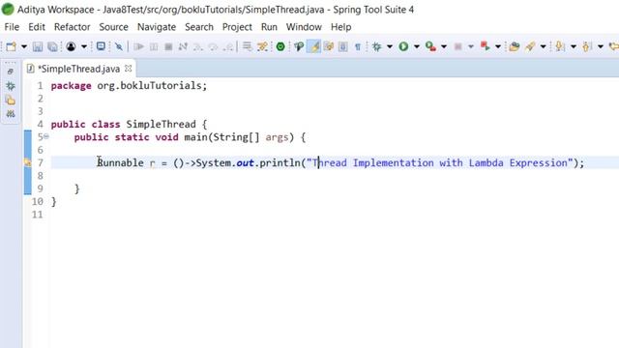Open the Run configurations dropdown arrow
619x348 pixels.
417,47
